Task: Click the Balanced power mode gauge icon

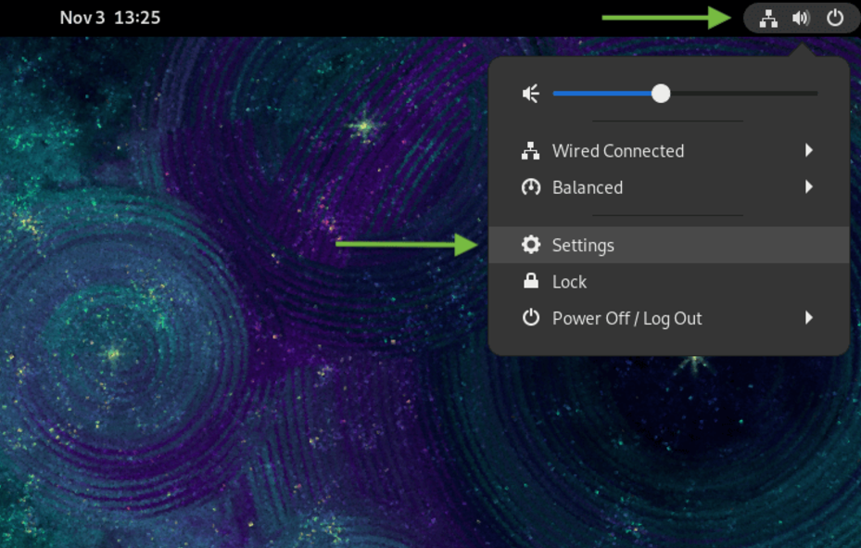Action: point(530,187)
